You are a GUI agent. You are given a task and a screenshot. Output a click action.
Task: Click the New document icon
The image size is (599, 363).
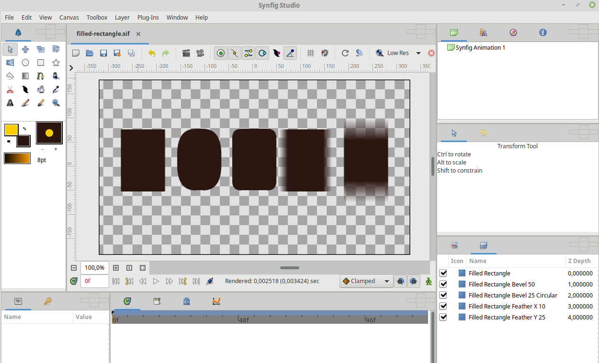tap(76, 53)
